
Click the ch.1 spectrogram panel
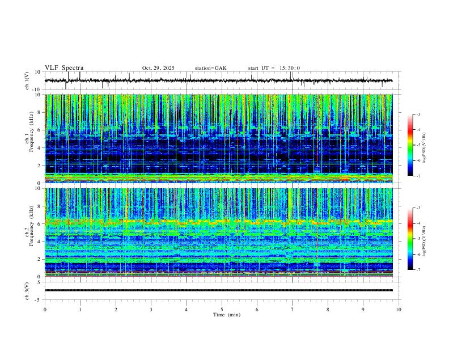219,138
